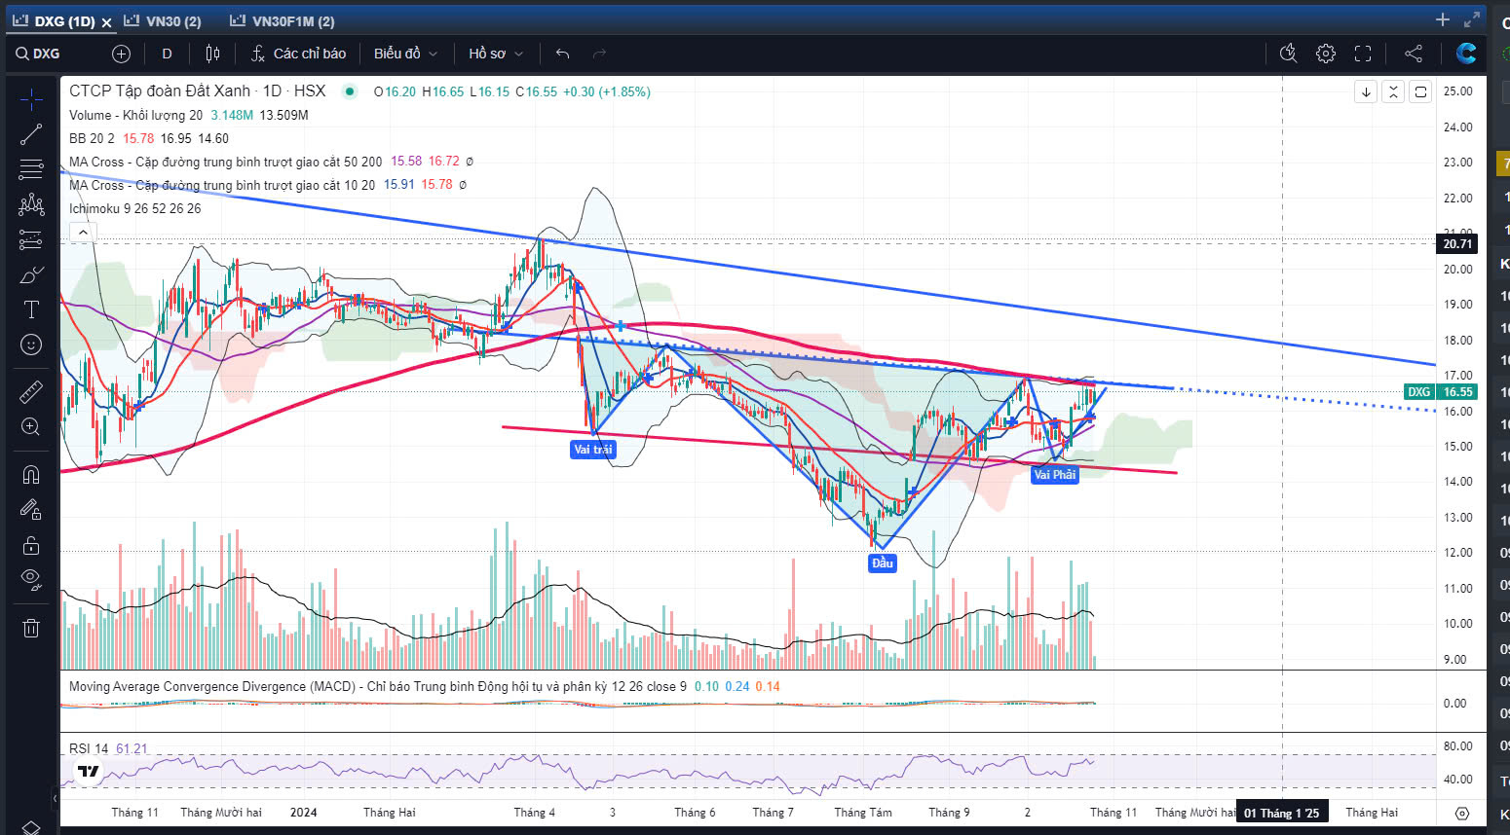
Task: Select the Vai Phải label
Action: click(x=1055, y=474)
